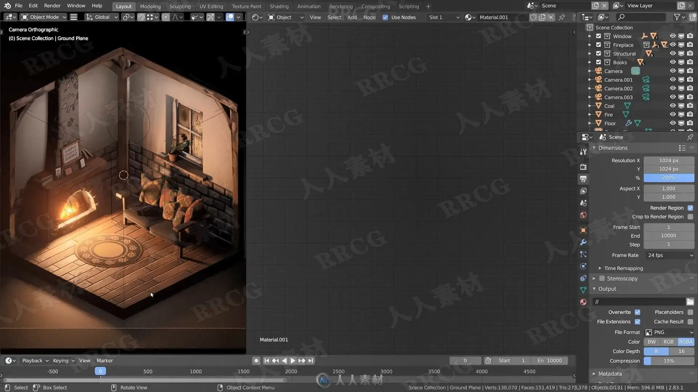Uncheck Use Nodes in the node editor

(x=385, y=17)
